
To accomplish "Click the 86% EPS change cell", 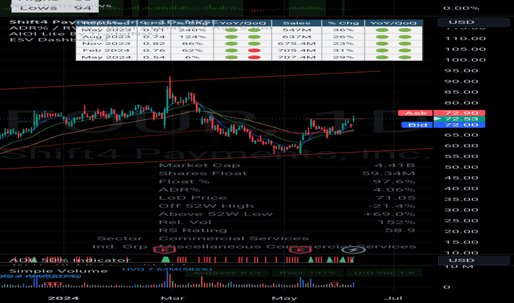I will point(192,44).
